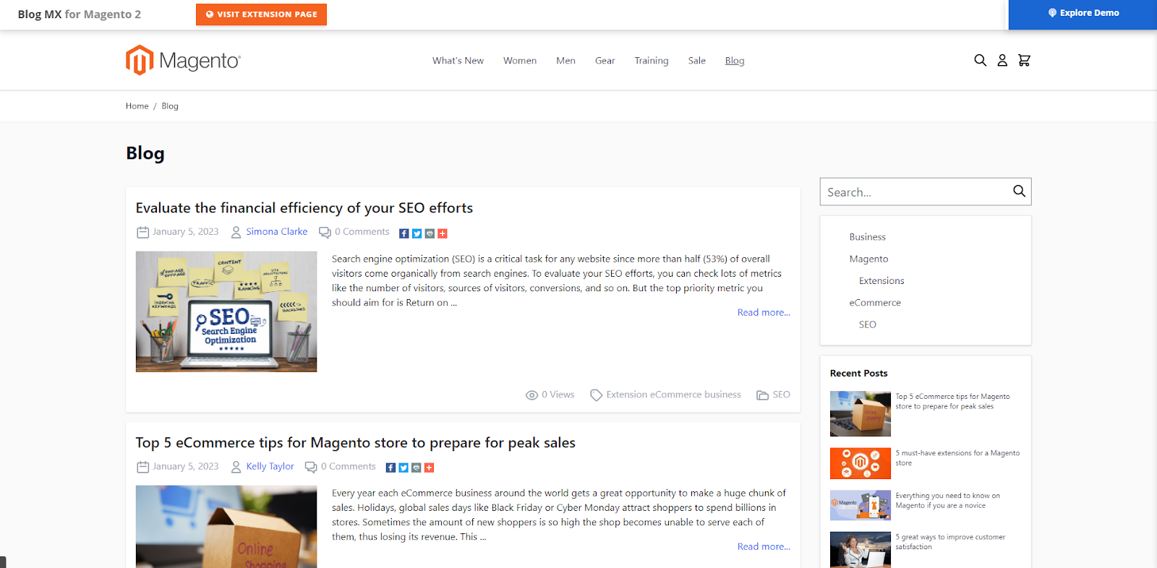
Task: Click the Blog MX for Magento 2 title
Action: [x=80, y=14]
